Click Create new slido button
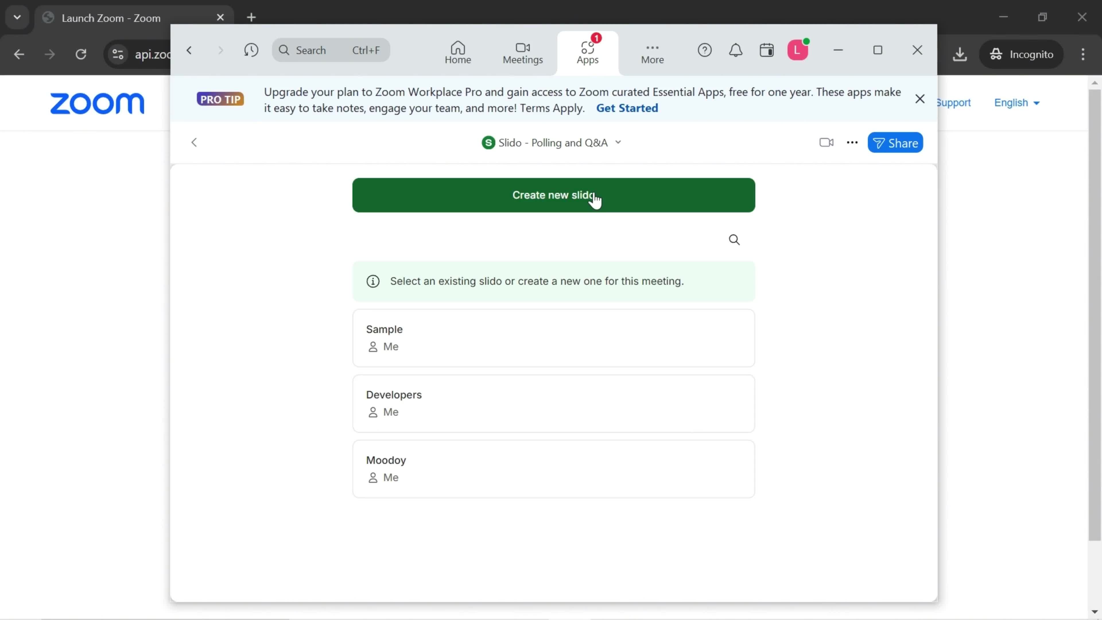1102x620 pixels. click(x=553, y=195)
